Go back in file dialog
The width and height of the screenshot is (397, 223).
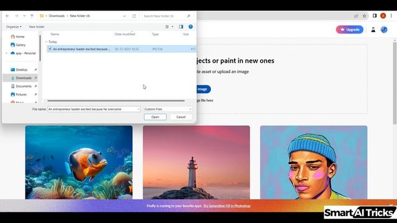click(x=7, y=16)
